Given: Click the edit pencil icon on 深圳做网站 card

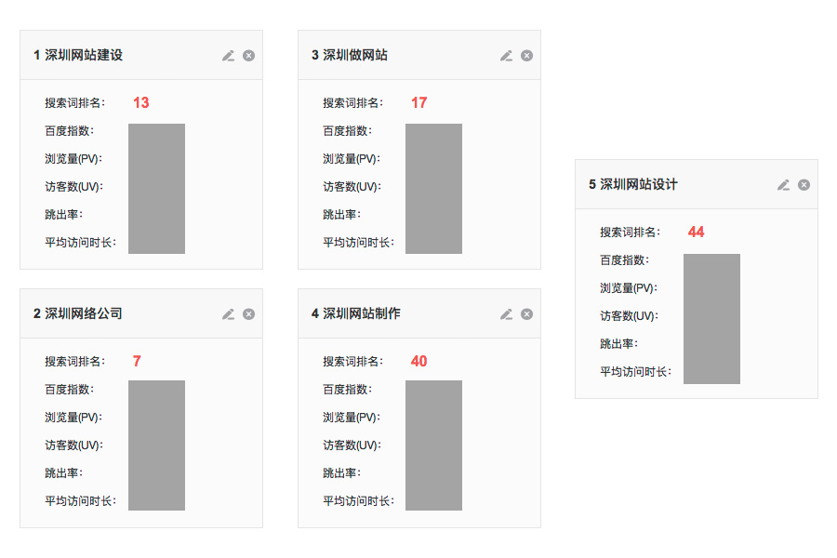Looking at the screenshot, I should (x=505, y=55).
